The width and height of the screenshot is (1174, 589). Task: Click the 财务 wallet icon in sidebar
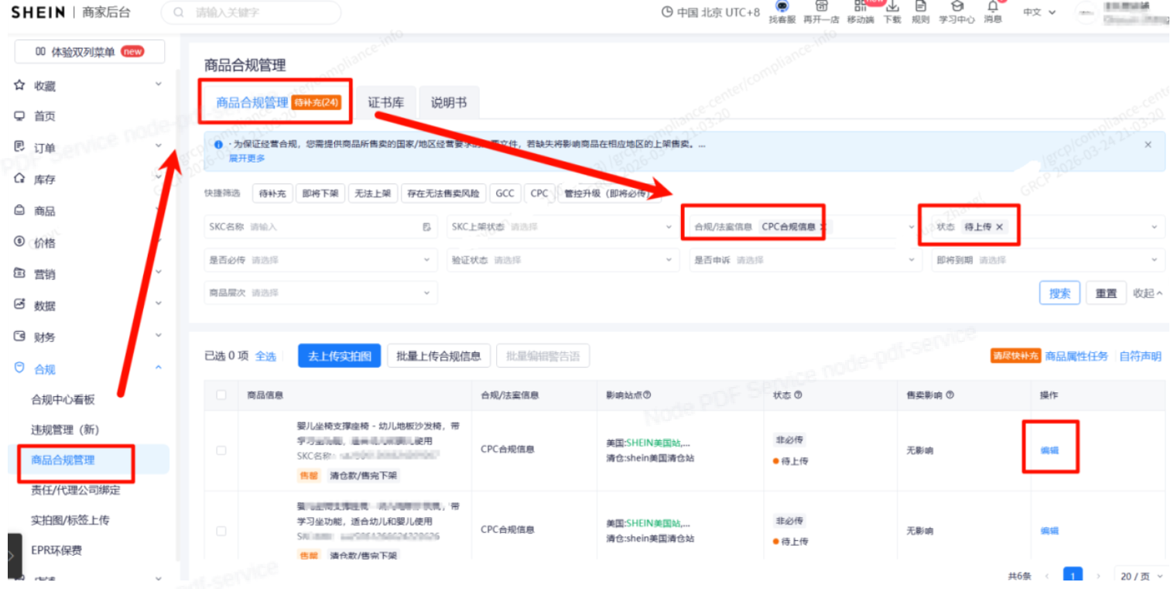click(20, 337)
